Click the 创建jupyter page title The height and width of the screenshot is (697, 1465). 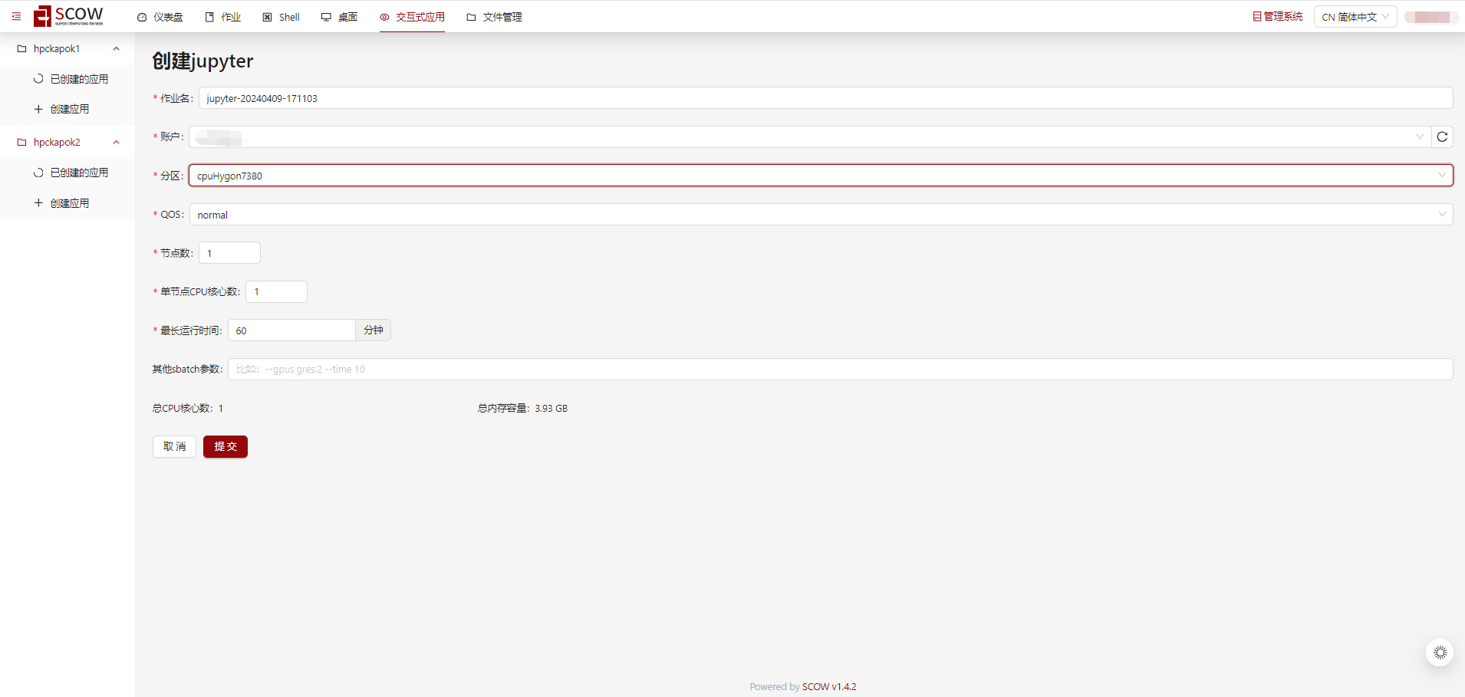point(202,61)
